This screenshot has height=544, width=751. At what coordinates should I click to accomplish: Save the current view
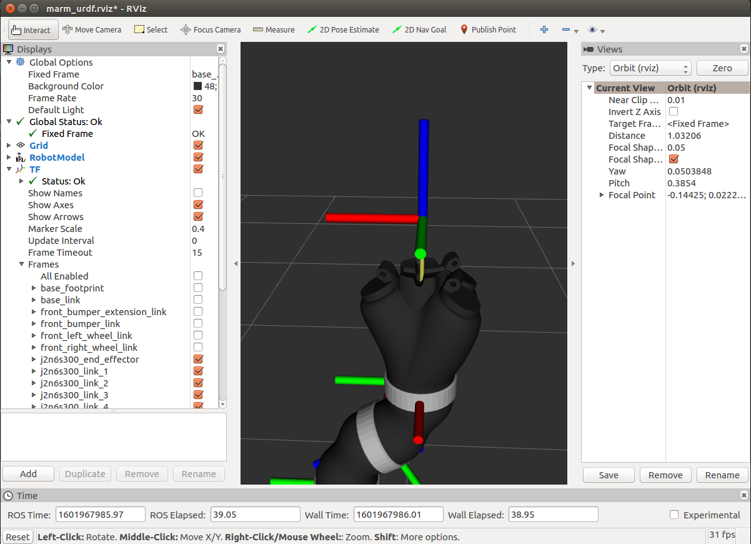(x=609, y=475)
